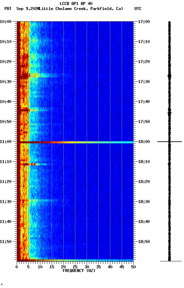
Task: Click the '18:40' UTC time label
Action: (x=144, y=222)
